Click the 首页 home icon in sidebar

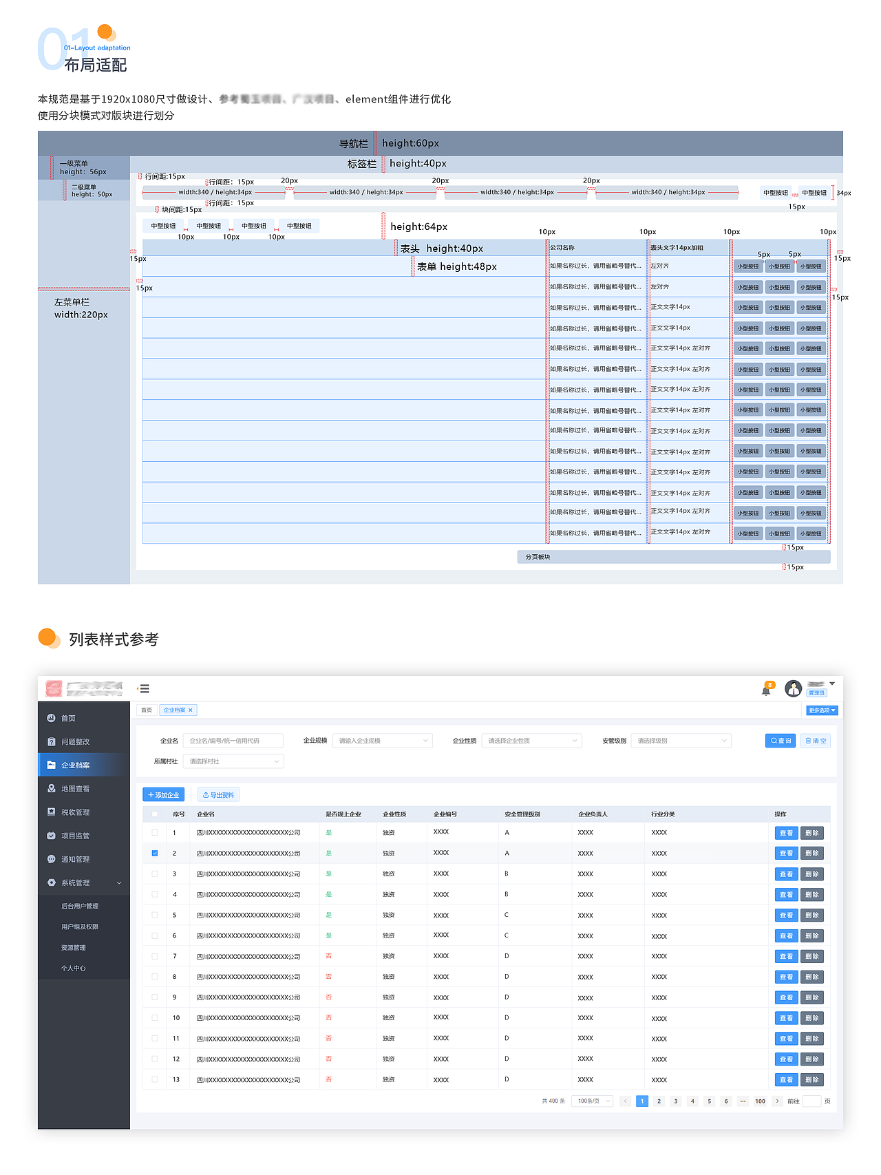click(51, 718)
